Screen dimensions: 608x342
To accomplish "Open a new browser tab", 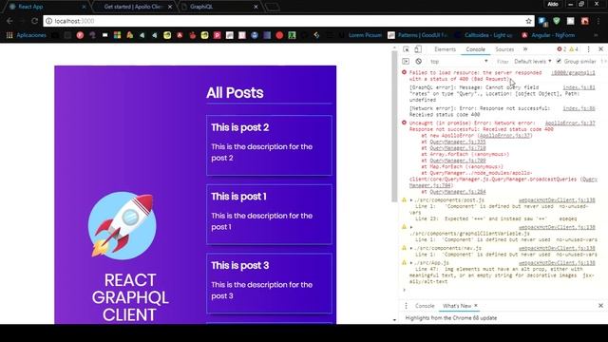I will pos(273,7).
